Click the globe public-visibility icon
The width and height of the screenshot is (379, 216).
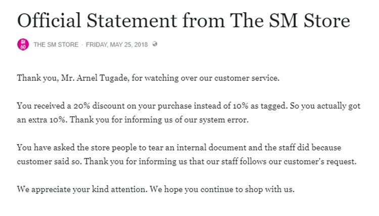(155, 44)
